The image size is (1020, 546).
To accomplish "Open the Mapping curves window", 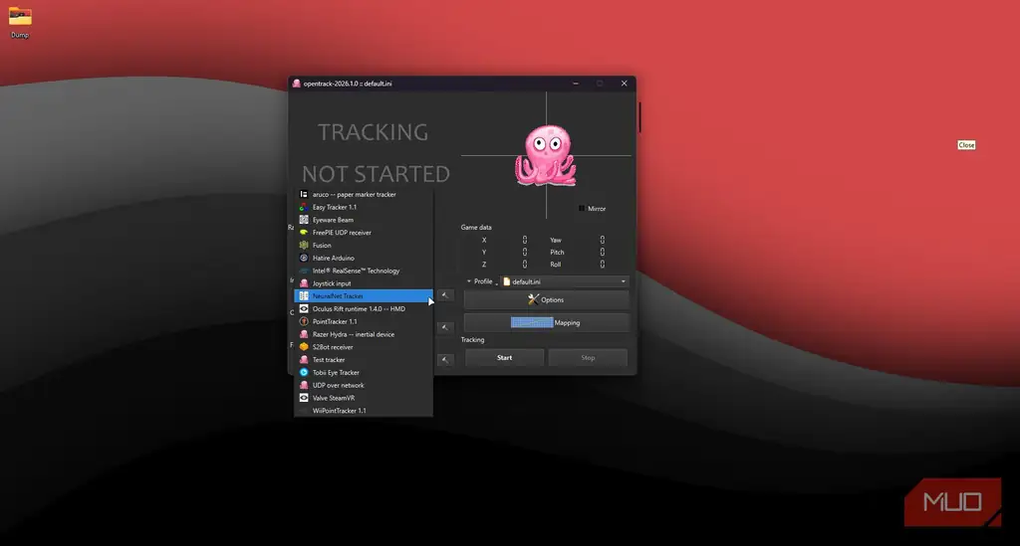I will point(546,322).
